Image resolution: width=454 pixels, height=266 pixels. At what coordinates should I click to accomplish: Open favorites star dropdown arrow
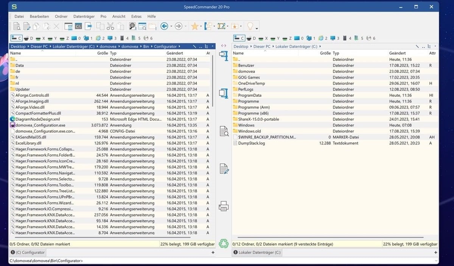(x=201, y=26)
